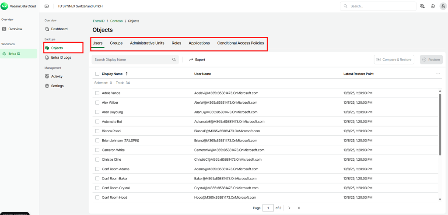448x215 pixels.
Task: Check the box next to Adele Vance
Action: pos(97,93)
